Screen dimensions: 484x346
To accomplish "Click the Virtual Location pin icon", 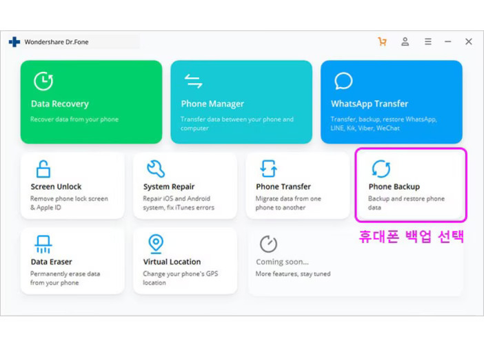I will (156, 243).
